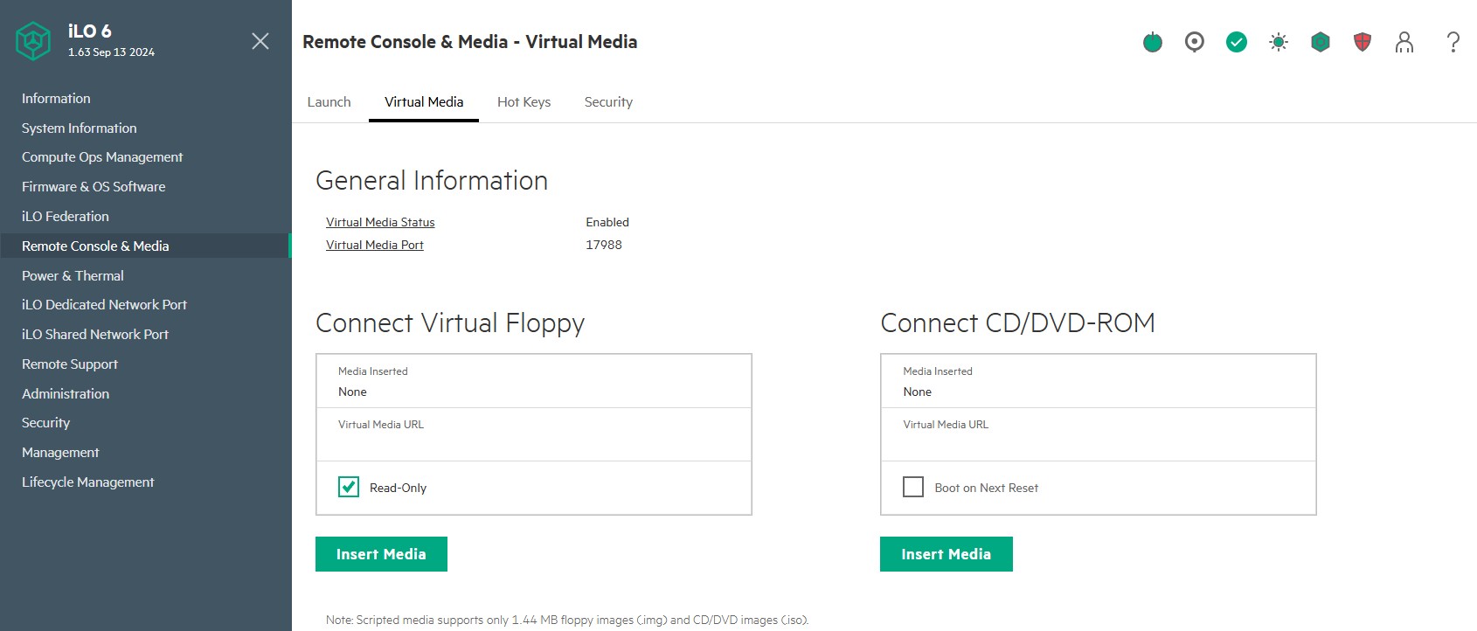Viewport: 1477px width, 631px height.
Task: Click the Virtual Media status value "Enabled"
Action: coord(607,223)
